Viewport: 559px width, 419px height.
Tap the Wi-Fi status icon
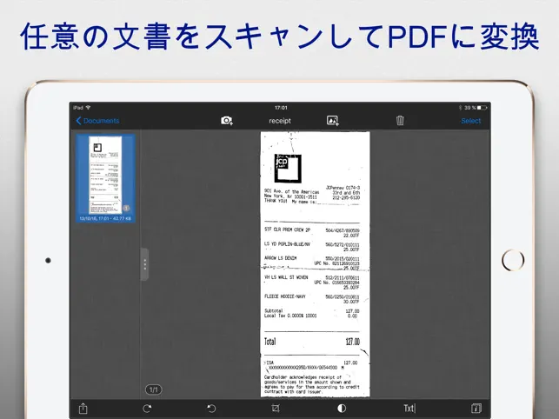coord(88,107)
